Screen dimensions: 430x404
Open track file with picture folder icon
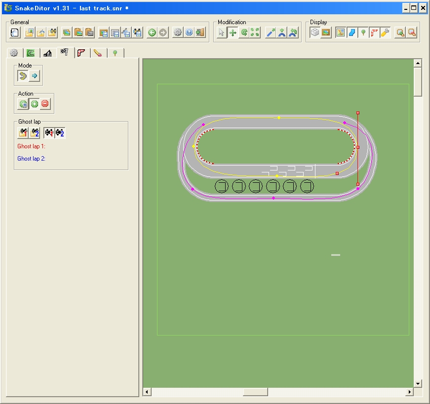tap(30, 33)
